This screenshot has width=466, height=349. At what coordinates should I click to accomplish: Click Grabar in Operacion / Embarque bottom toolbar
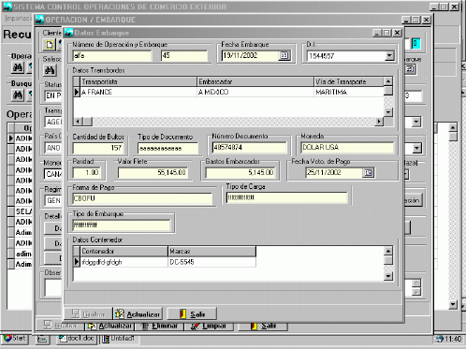60,326
